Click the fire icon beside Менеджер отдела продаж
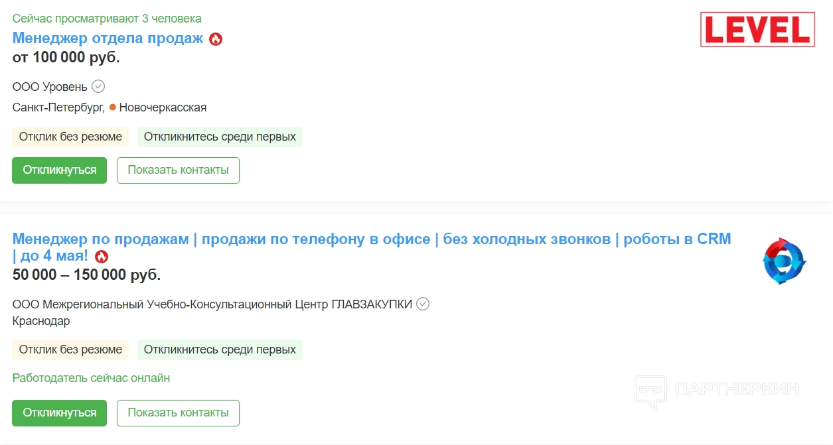The image size is (833, 445). pyautogui.click(x=216, y=39)
